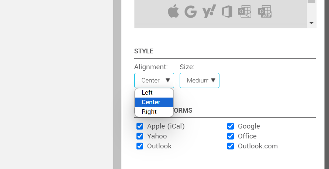
Task: Click the preview scrollbar down arrow
Action: (x=312, y=23)
